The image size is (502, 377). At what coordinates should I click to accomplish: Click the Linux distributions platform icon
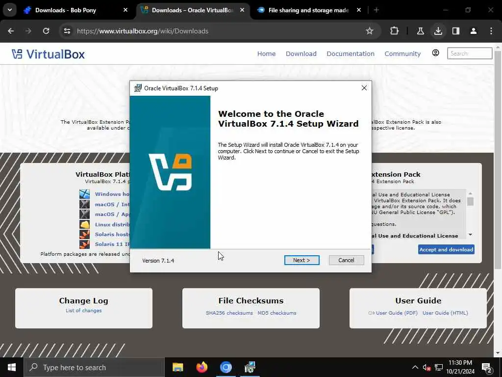click(84, 224)
